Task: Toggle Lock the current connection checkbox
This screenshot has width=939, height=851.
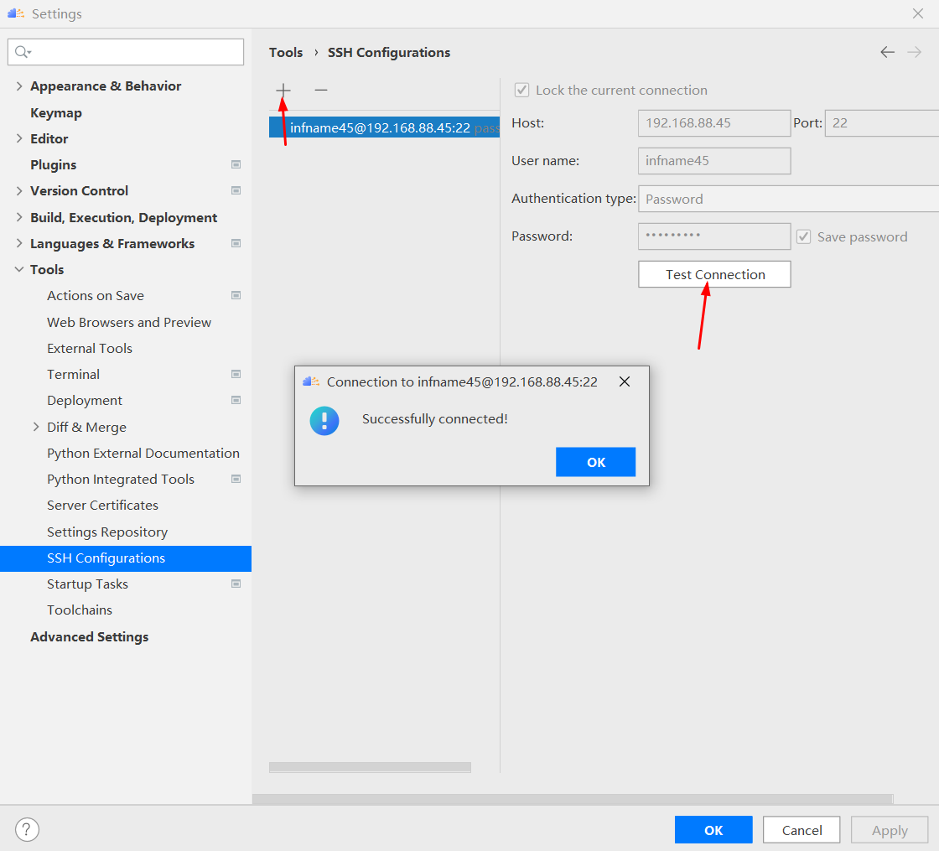Action: (x=522, y=90)
